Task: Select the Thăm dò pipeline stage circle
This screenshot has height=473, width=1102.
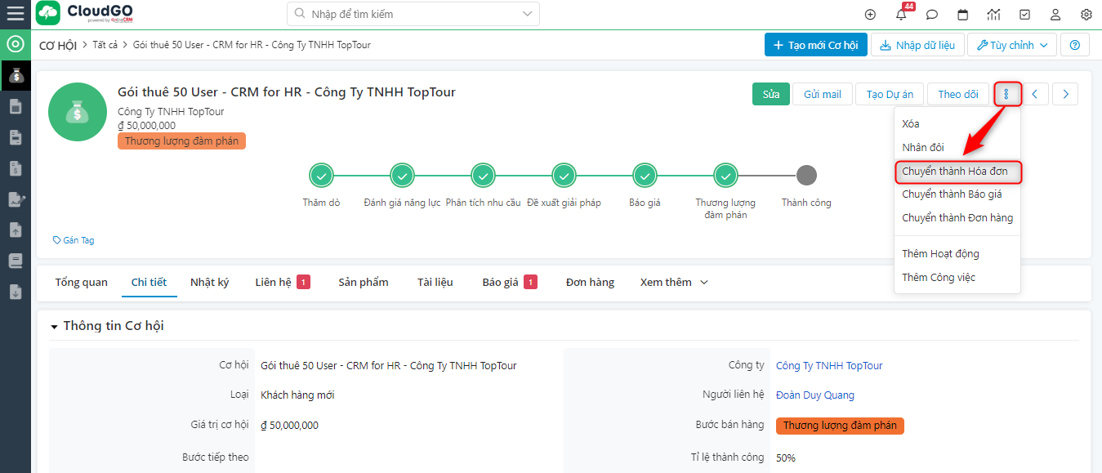Action: pyautogui.click(x=321, y=175)
